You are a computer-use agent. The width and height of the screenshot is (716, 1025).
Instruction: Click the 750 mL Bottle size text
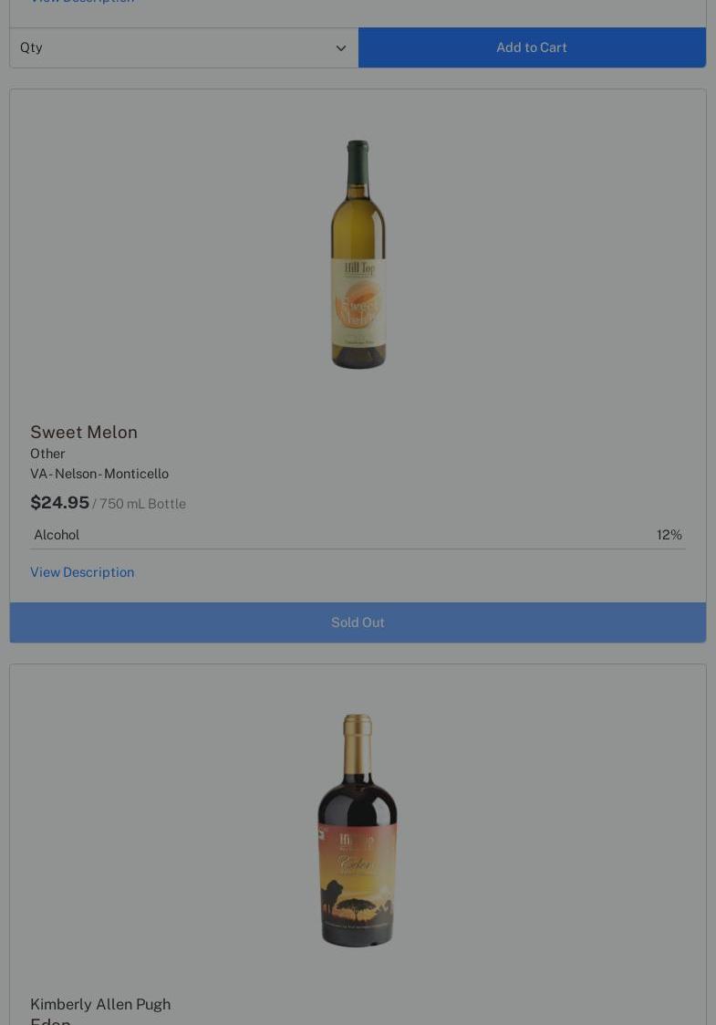142,504
